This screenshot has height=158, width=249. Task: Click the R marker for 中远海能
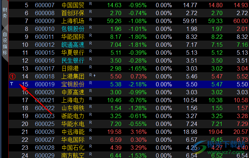click(x=90, y=130)
